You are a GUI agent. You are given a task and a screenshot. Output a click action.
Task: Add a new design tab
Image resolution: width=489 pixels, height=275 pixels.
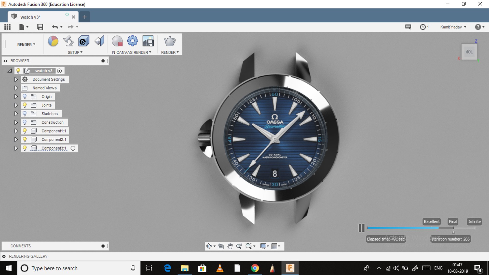click(x=85, y=17)
